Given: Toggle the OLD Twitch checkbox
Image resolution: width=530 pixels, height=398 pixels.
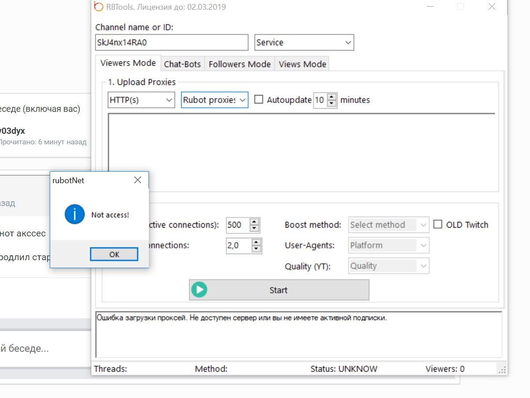Looking at the screenshot, I should click(x=437, y=225).
